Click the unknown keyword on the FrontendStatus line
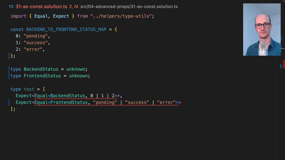This screenshot has height=160, width=285. (x=78, y=76)
